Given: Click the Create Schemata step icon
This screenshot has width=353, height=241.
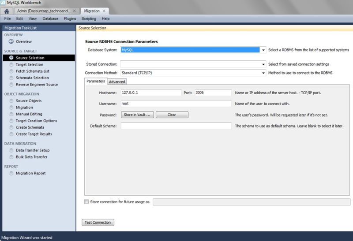Looking at the screenshot, I should pos(11,127).
